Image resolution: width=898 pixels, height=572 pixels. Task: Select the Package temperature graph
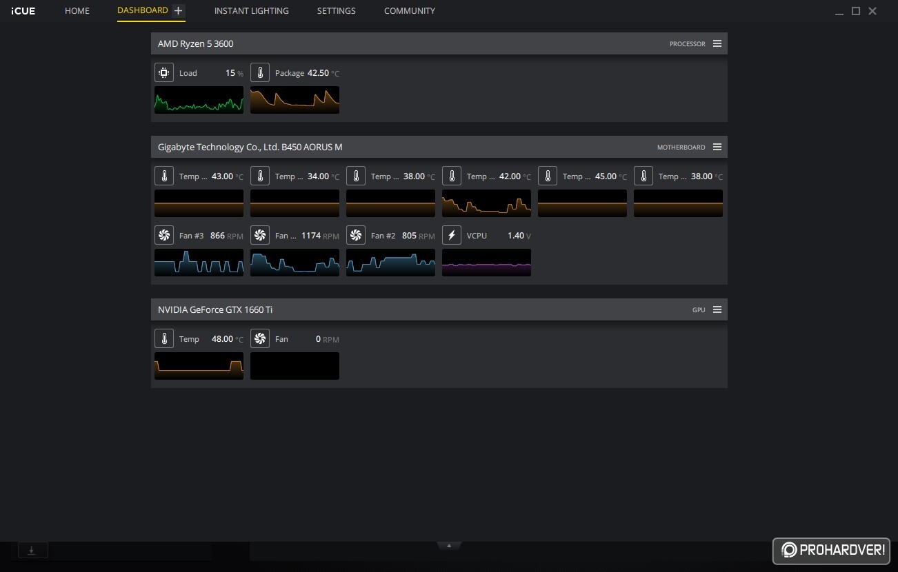coord(295,100)
